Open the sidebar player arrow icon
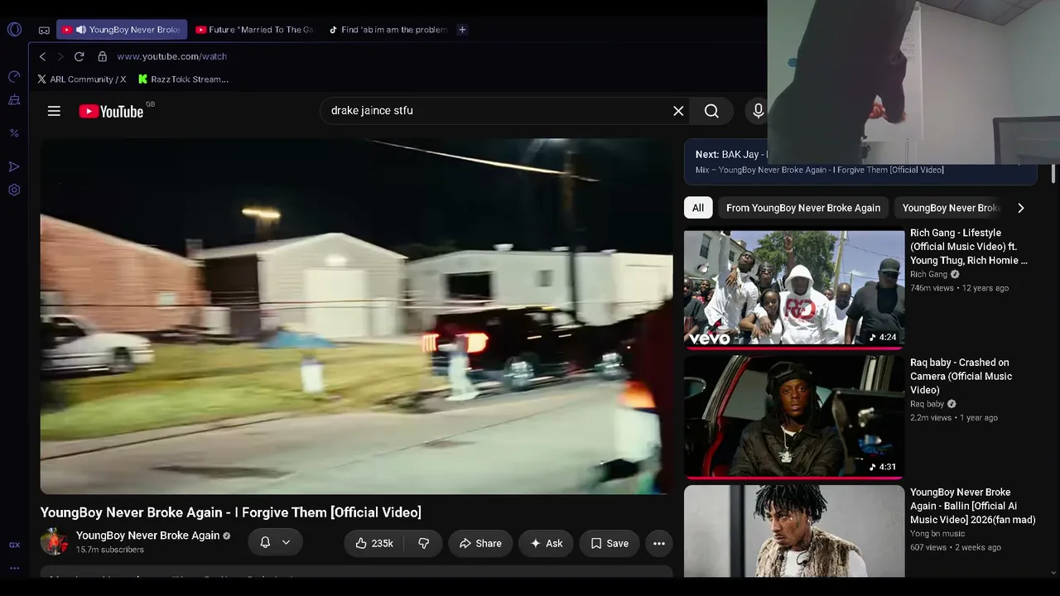 pos(14,166)
